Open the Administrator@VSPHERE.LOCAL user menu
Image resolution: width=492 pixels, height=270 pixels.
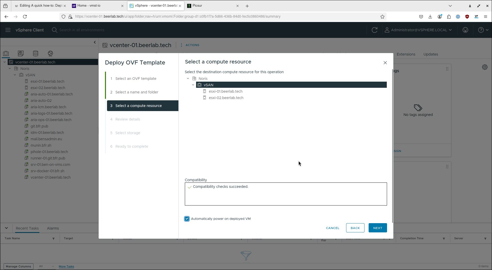tap(418, 30)
